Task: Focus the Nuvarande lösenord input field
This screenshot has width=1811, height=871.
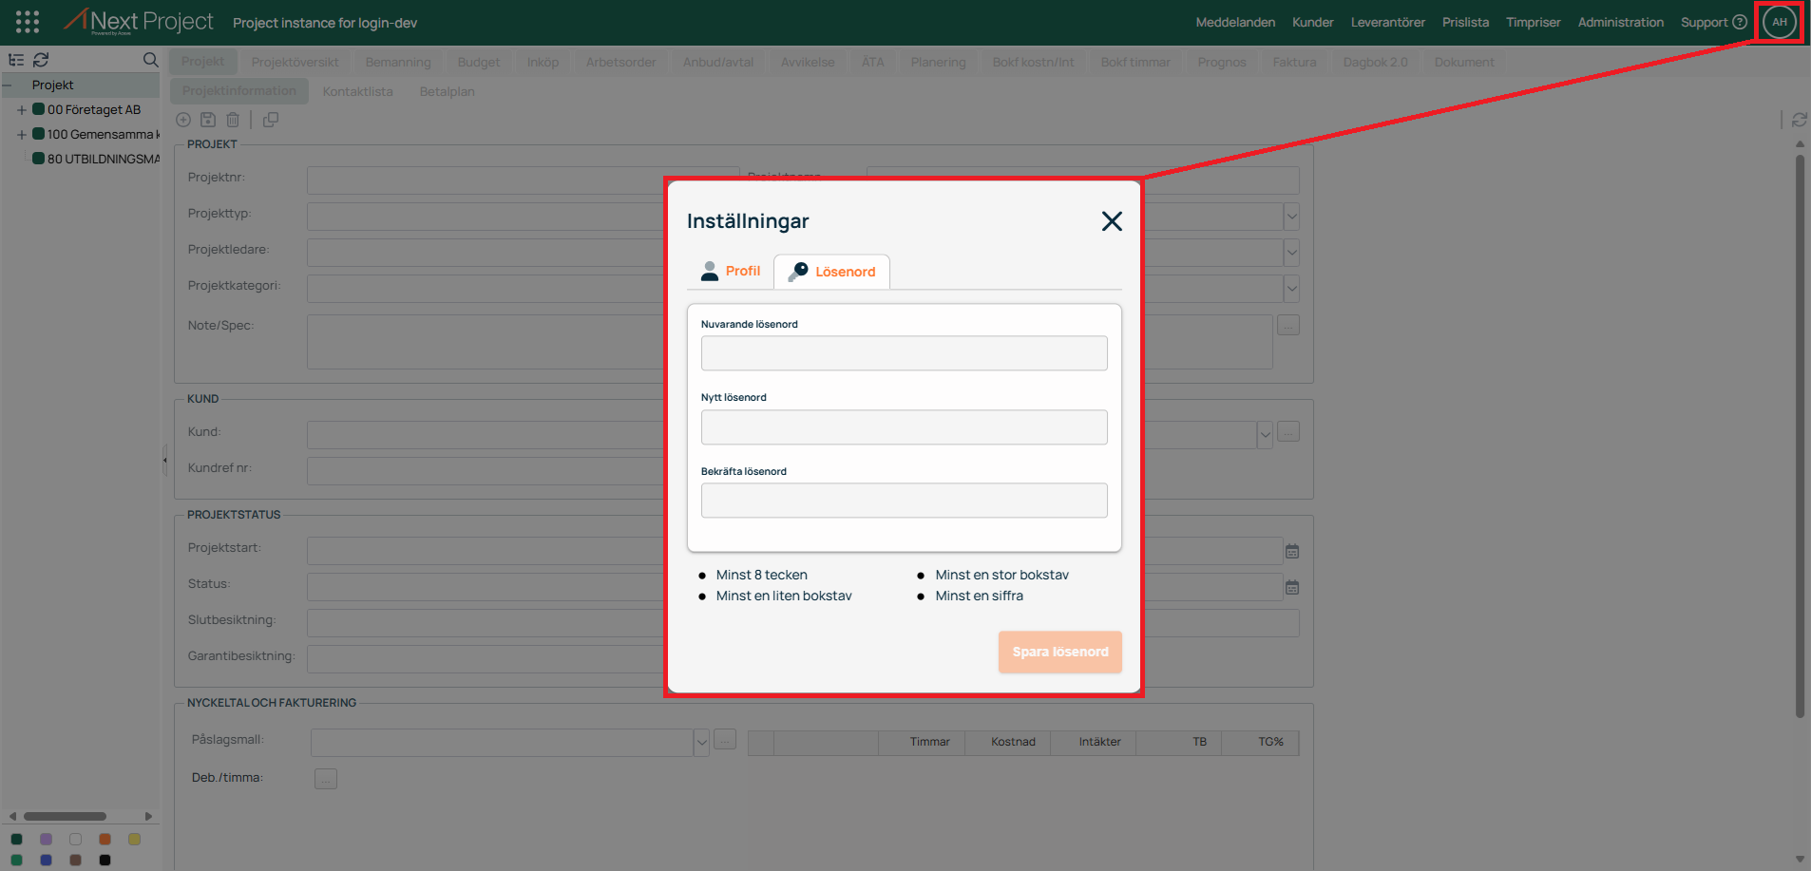Action: click(904, 353)
